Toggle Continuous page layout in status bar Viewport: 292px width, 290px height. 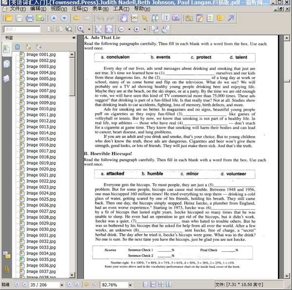pos(153,285)
